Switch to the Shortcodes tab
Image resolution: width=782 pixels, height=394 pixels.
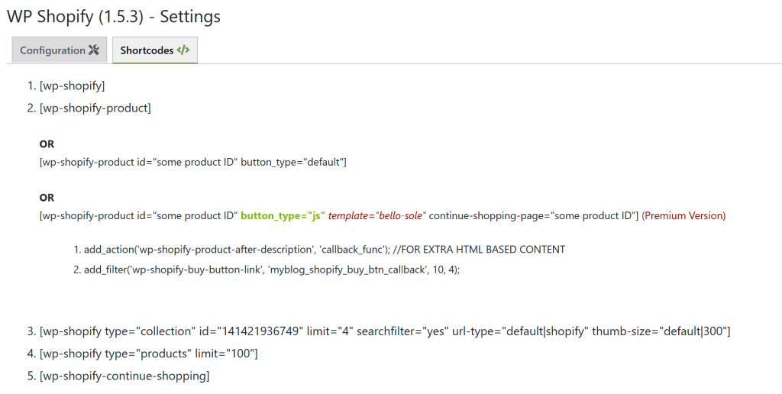click(154, 50)
